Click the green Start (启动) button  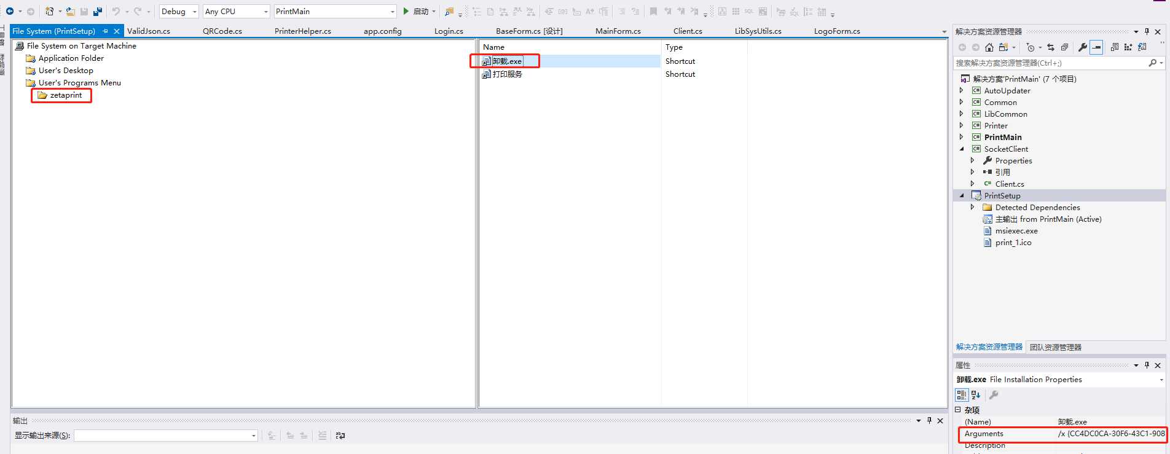[416, 11]
